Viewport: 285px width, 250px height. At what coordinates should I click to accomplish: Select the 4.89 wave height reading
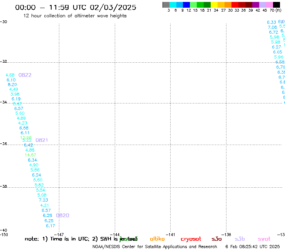(x=21, y=118)
